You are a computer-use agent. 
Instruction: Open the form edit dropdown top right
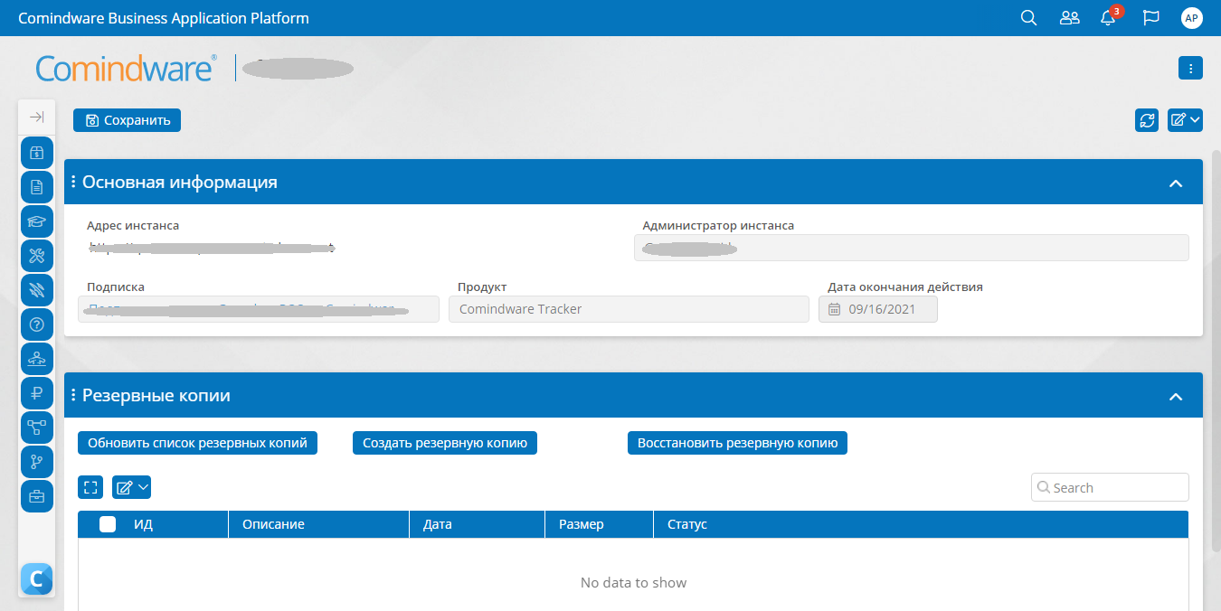[x=1185, y=120]
